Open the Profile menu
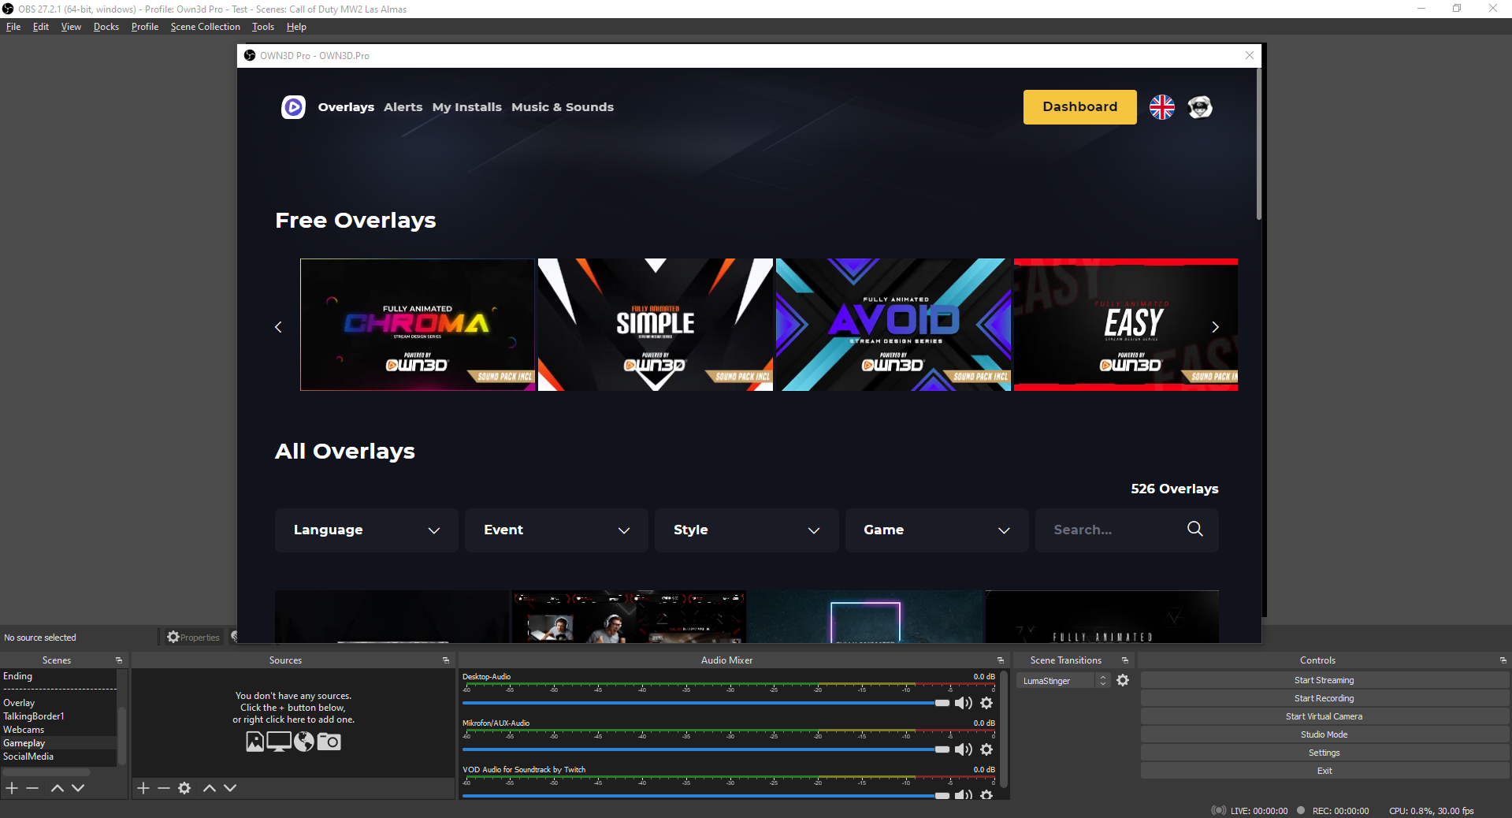The width and height of the screenshot is (1512, 818). point(145,27)
